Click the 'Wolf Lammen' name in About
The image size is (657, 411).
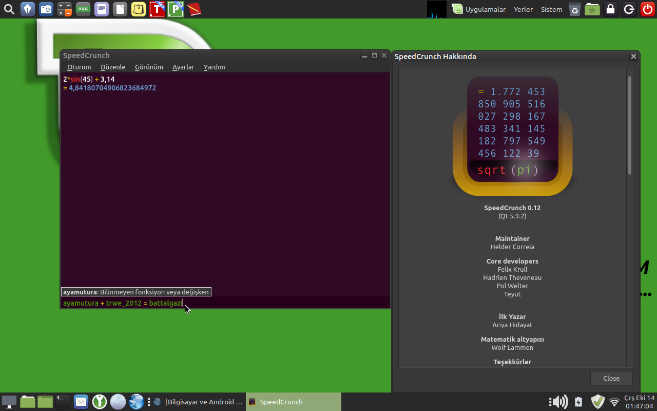pyautogui.click(x=512, y=347)
